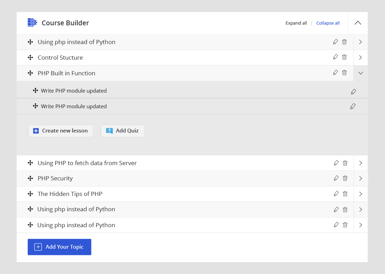This screenshot has width=385, height=274.
Task: Delete the PHP Security topic
Action: tap(345, 178)
